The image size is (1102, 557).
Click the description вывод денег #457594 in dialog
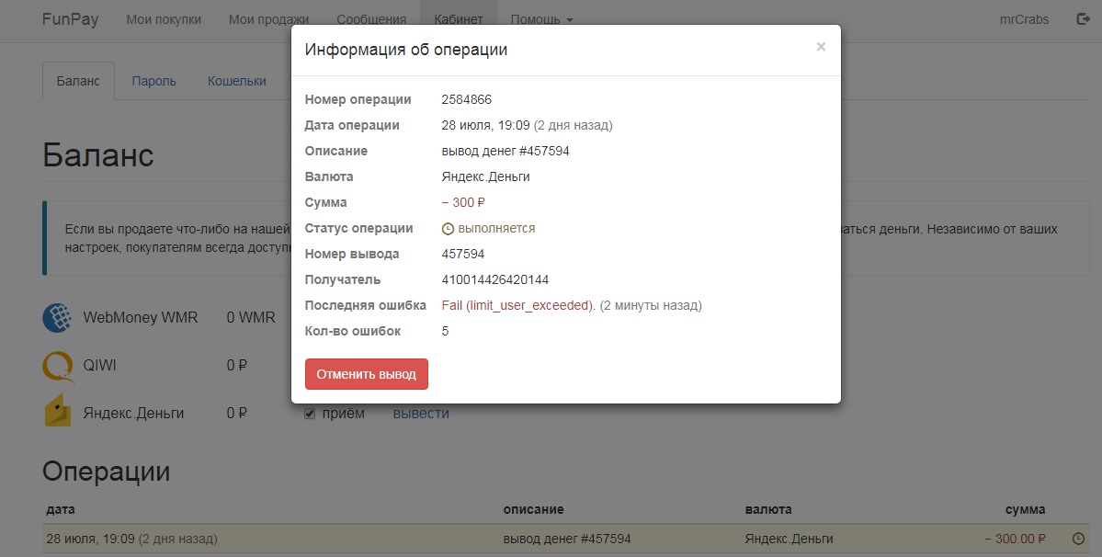click(x=506, y=151)
